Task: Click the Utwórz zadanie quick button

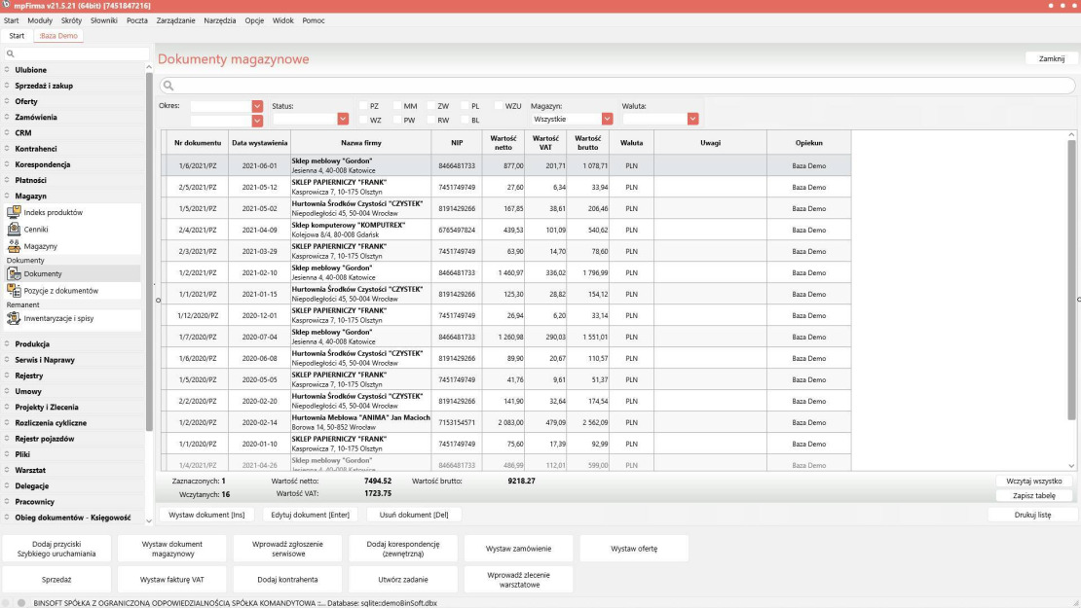Action: [x=403, y=580]
